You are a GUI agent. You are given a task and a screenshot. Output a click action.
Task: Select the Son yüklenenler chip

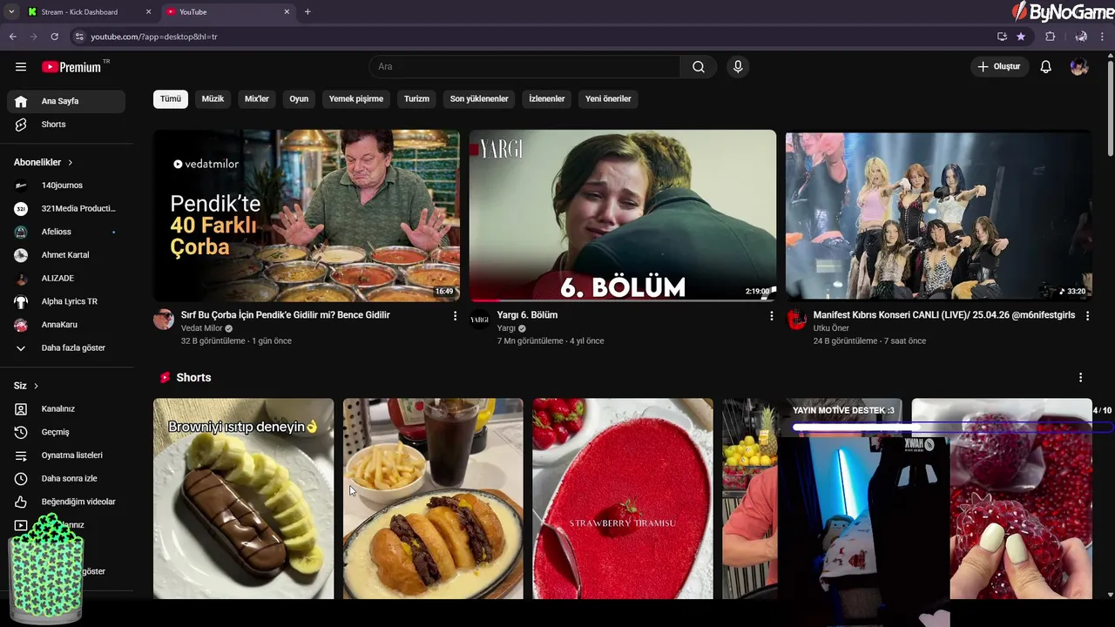pyautogui.click(x=479, y=99)
